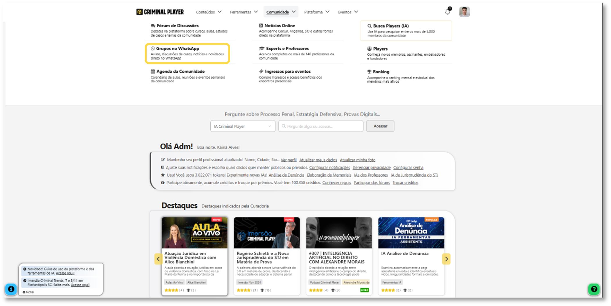Expand the Conteúdos dropdown menu

tap(209, 12)
